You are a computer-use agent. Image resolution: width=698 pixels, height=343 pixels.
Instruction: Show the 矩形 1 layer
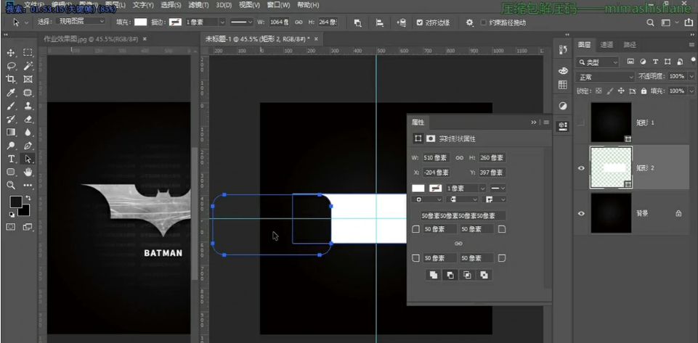(581, 123)
